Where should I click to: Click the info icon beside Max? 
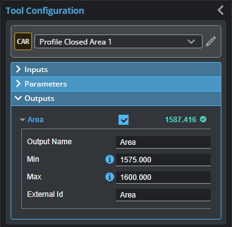110,177
